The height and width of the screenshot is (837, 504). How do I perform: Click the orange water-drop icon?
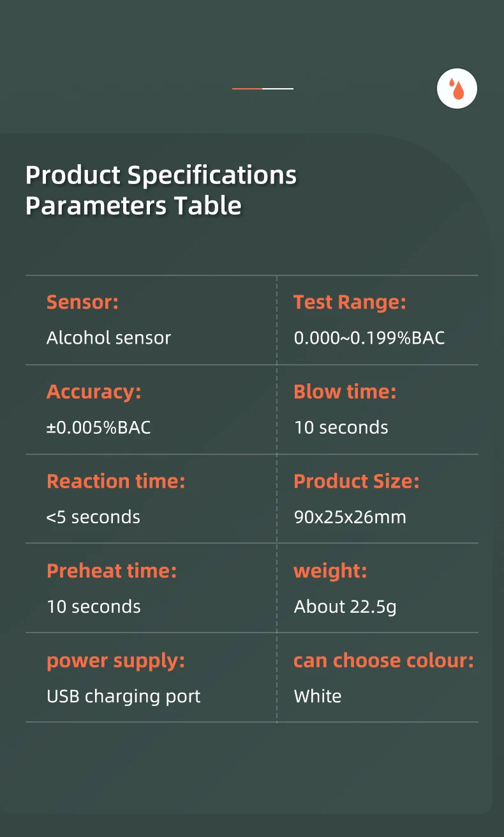[457, 88]
